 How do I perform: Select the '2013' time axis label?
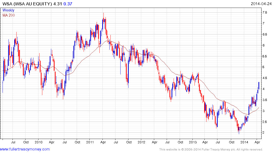click(193, 142)
